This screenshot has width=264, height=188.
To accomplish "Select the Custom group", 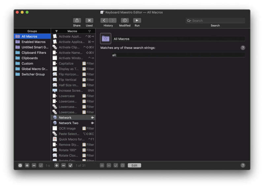I will [x=32, y=63].
